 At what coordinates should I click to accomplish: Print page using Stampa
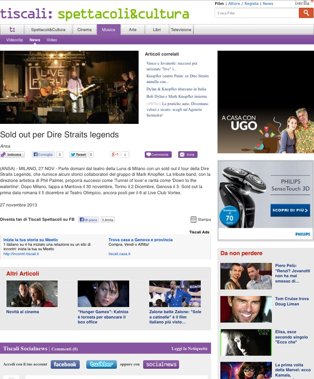coord(201,220)
